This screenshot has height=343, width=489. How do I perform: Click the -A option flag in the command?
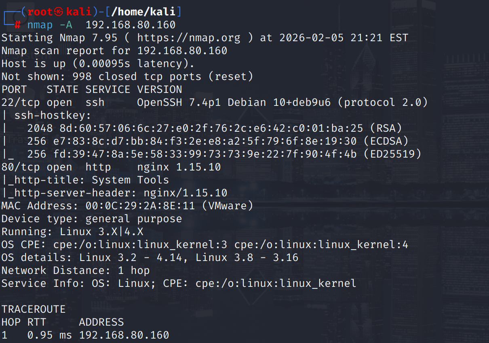point(66,25)
